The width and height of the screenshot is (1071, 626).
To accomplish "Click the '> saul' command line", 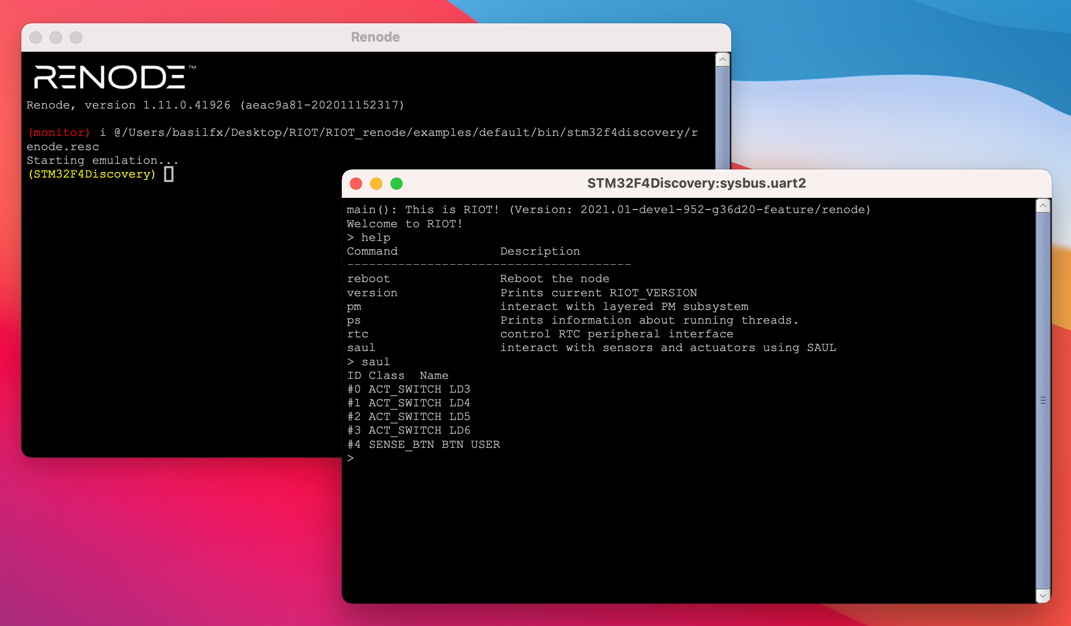I will coord(369,362).
